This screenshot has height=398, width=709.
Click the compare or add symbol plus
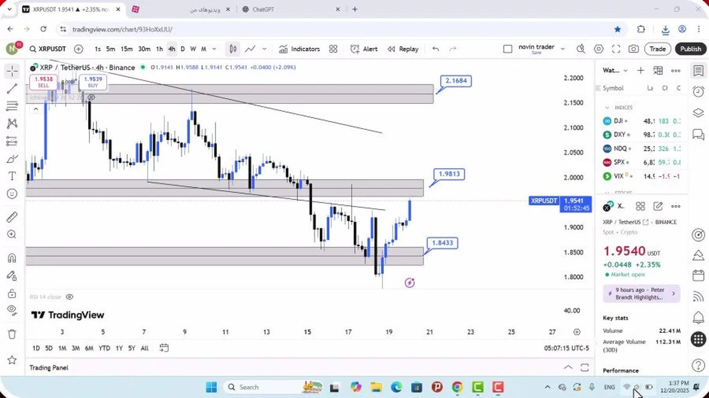click(x=79, y=49)
